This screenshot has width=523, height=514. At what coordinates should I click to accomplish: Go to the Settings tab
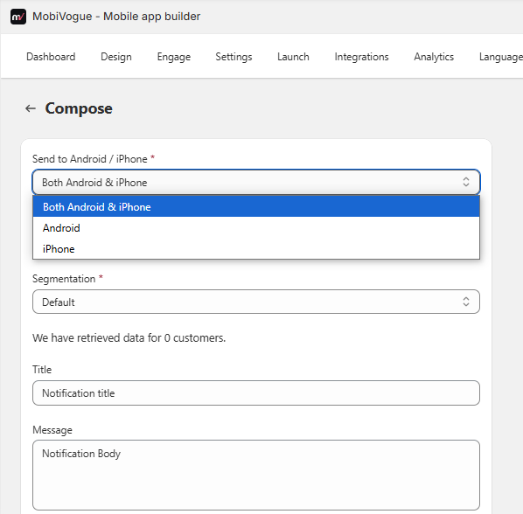[234, 57]
